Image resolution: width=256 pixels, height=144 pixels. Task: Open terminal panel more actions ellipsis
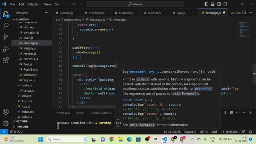point(238,112)
